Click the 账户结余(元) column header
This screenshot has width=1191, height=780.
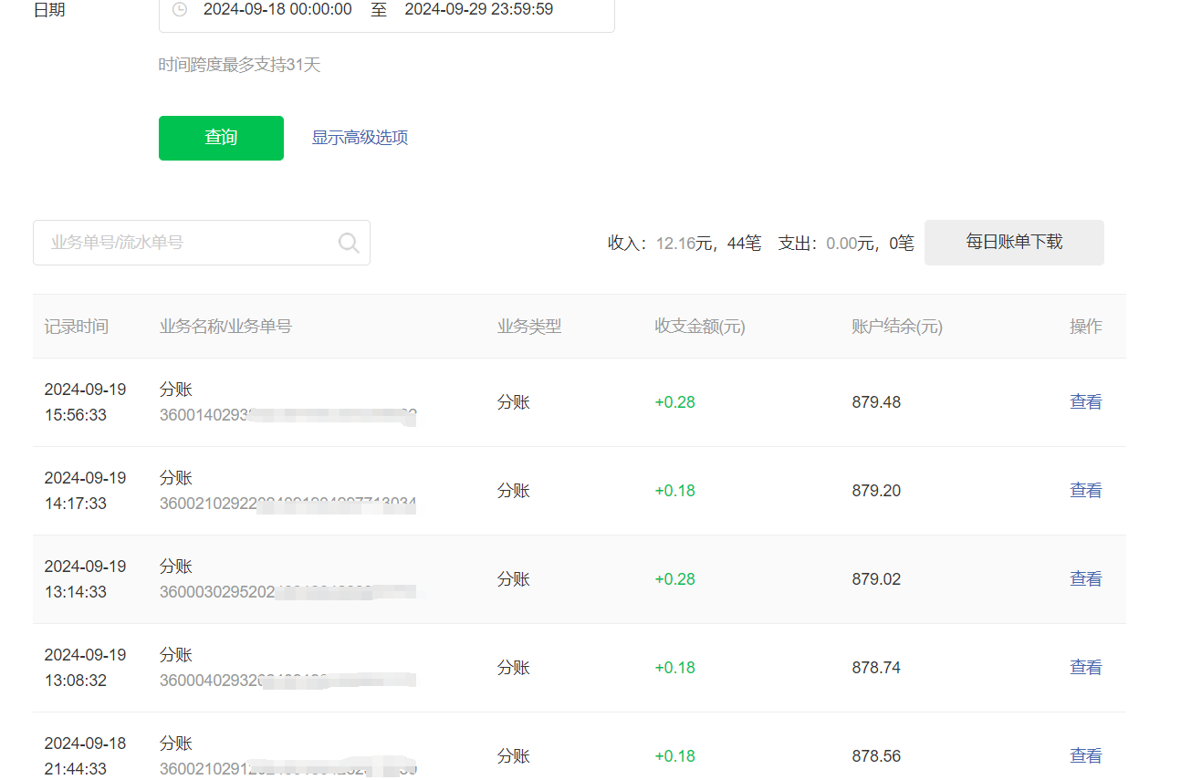(x=897, y=327)
